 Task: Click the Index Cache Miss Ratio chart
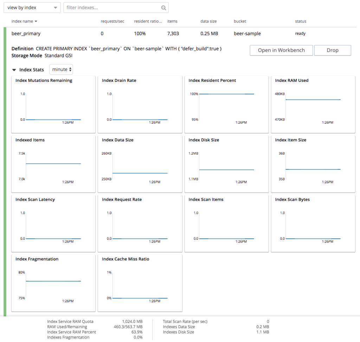(x=140, y=282)
